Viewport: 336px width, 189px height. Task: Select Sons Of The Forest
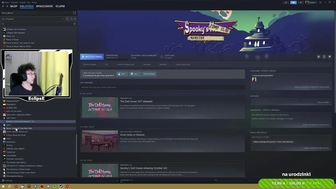(14, 111)
